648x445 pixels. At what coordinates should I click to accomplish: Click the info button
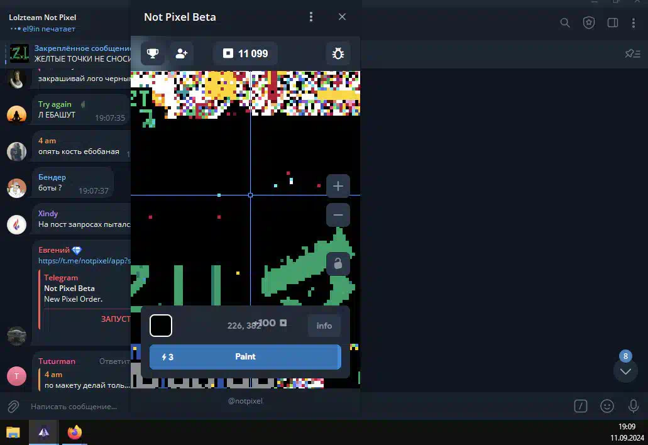pyautogui.click(x=324, y=326)
